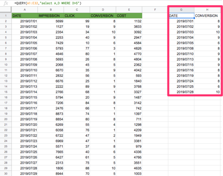Click cell with cost 593

(x=129, y=76)
